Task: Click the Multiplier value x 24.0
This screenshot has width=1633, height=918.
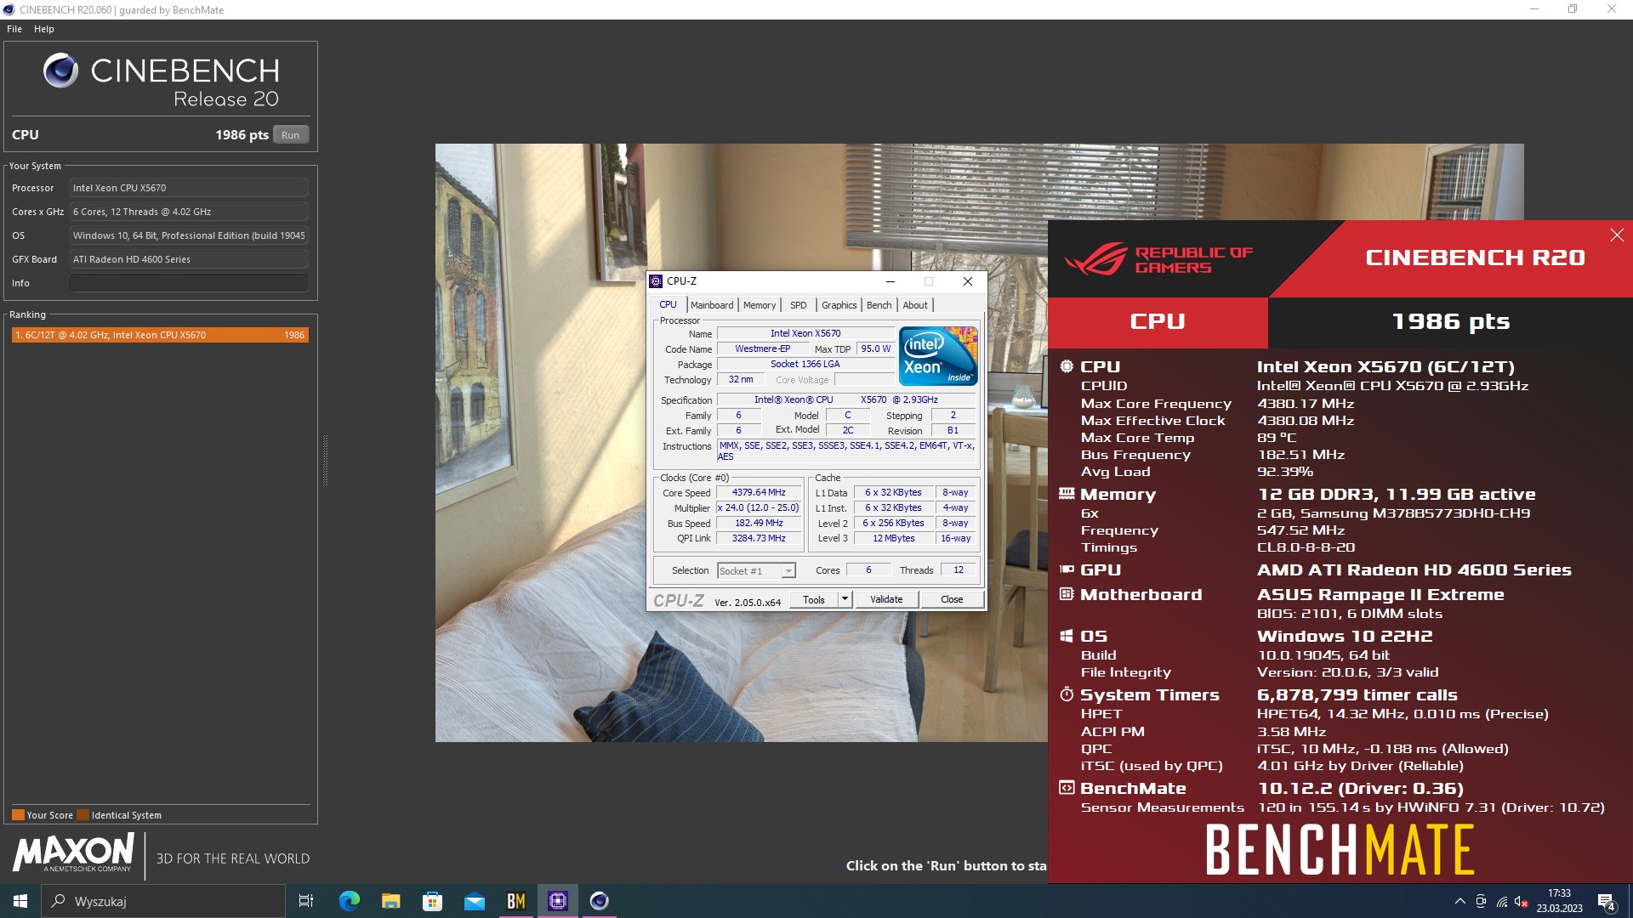Action: coord(759,508)
